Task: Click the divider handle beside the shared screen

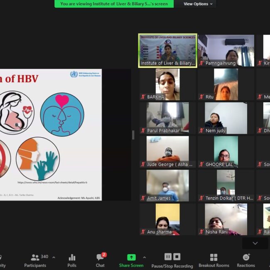Action: 133,135
